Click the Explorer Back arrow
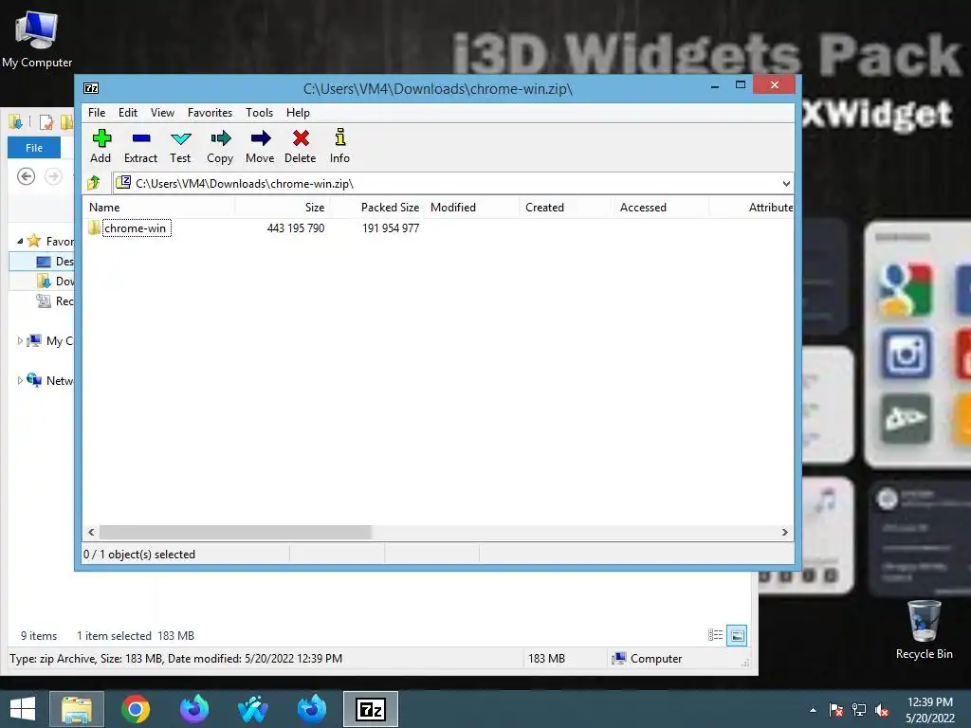971x728 pixels. click(26, 176)
